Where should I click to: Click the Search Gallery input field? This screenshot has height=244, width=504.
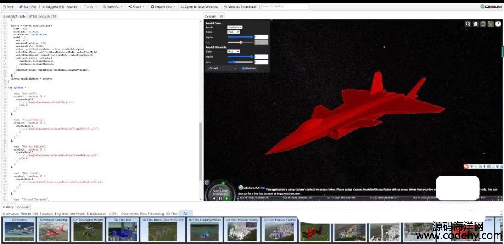coord(285,7)
